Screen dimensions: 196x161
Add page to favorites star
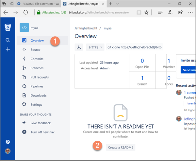pyautogui.click(x=146, y=12)
